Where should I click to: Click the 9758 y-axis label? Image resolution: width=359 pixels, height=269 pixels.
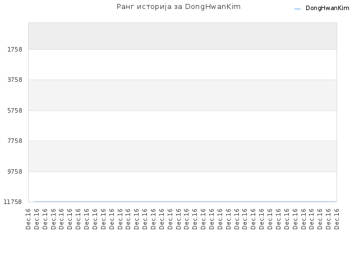tap(15, 171)
